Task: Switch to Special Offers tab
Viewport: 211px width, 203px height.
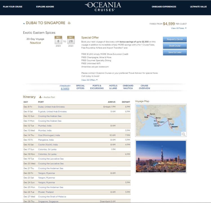Action: pos(80,87)
